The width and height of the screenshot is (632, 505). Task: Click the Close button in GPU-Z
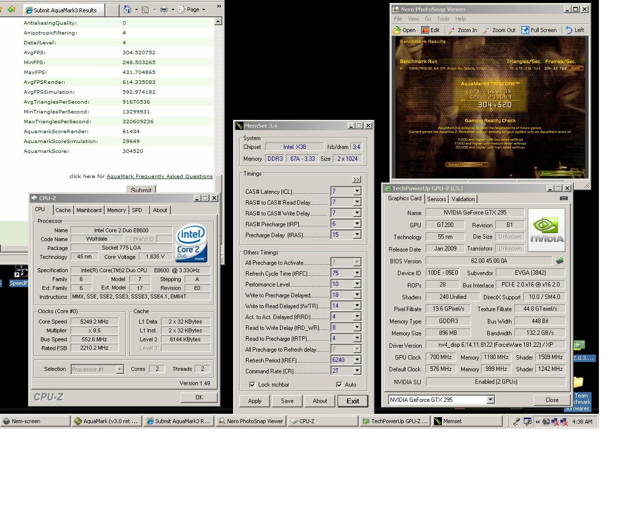[552, 400]
